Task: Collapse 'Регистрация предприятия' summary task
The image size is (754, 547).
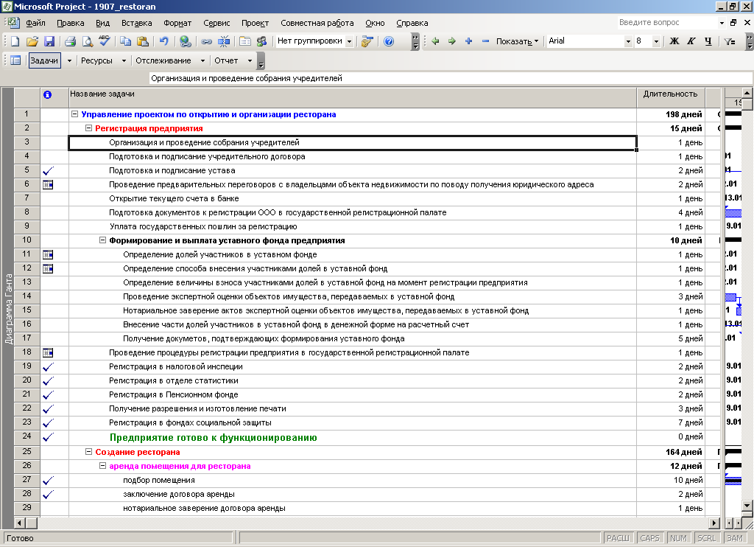Action: pos(88,128)
